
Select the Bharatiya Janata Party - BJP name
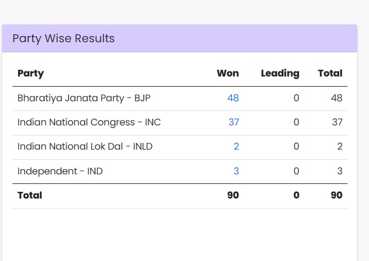tap(84, 98)
